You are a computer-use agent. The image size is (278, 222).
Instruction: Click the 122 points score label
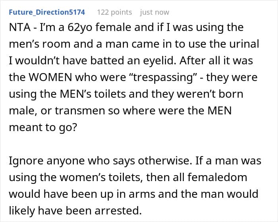pyautogui.click(x=114, y=12)
